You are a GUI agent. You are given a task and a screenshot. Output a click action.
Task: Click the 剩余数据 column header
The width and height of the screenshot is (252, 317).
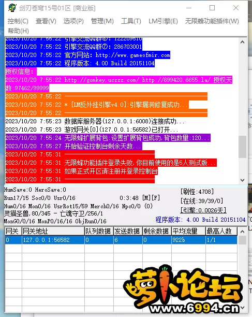click(x=157, y=231)
